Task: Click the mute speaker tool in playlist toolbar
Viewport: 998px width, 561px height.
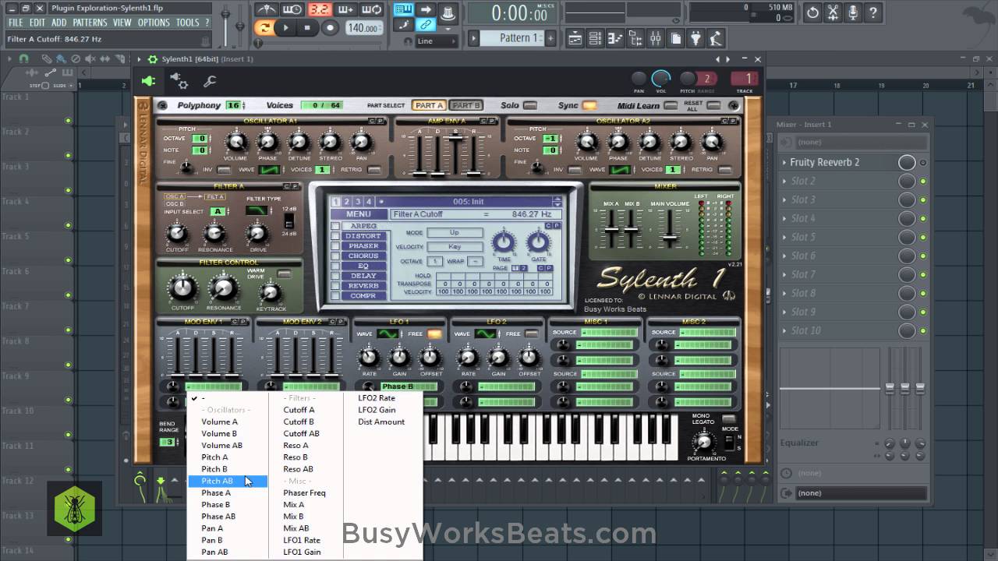Action: (92, 59)
